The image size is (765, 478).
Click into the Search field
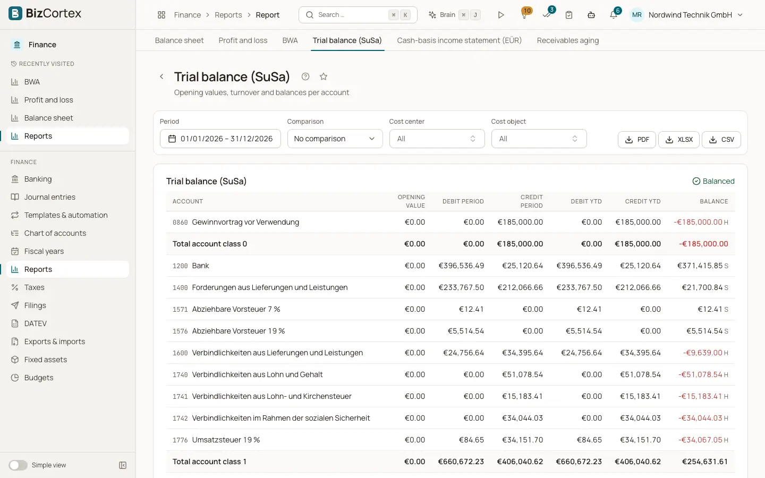[358, 15]
